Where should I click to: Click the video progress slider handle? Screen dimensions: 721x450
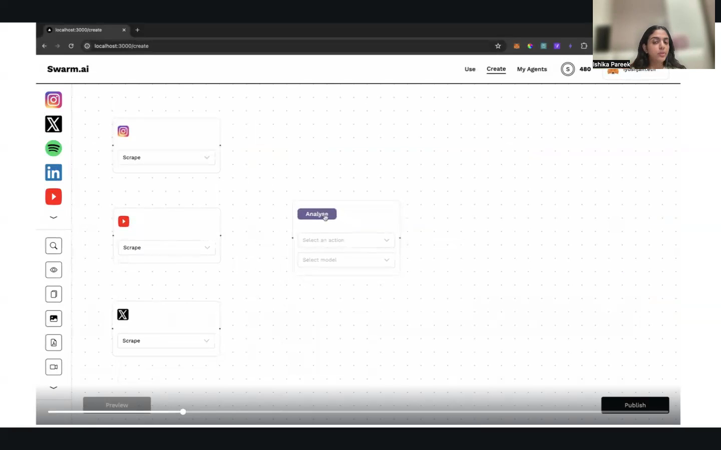183,411
